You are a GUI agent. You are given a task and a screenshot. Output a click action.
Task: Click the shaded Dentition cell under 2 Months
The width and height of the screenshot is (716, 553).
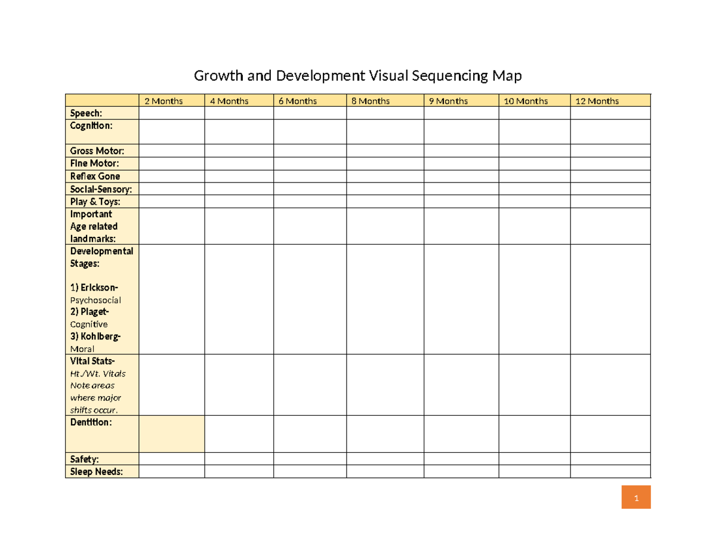(172, 434)
